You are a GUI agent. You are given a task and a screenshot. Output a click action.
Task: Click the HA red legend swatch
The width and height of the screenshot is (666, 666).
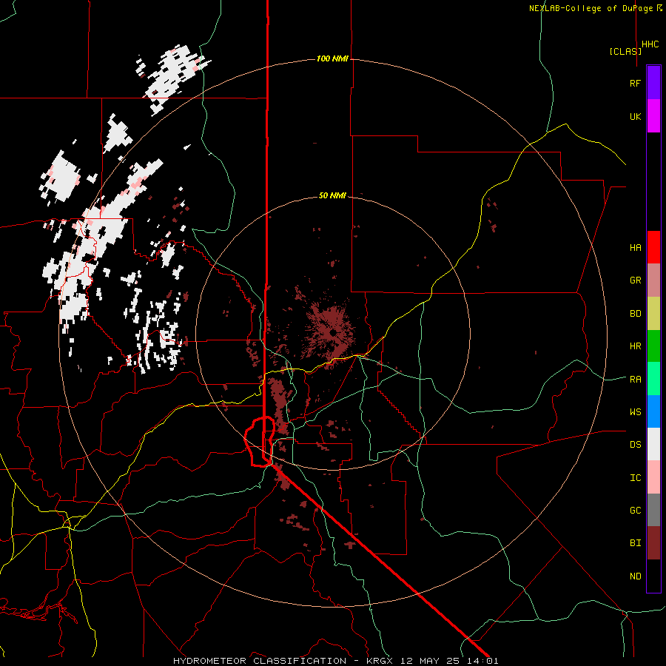click(653, 247)
